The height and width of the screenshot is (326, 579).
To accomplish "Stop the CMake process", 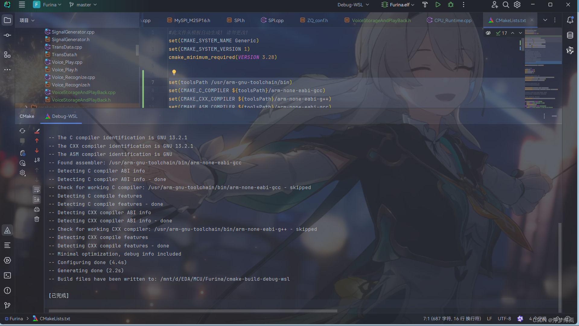I will click(22, 141).
